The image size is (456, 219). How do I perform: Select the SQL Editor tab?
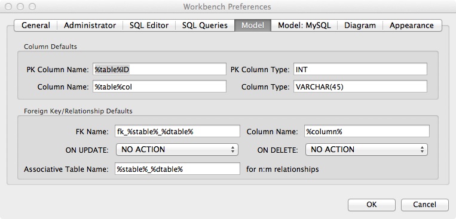pyautogui.click(x=149, y=25)
